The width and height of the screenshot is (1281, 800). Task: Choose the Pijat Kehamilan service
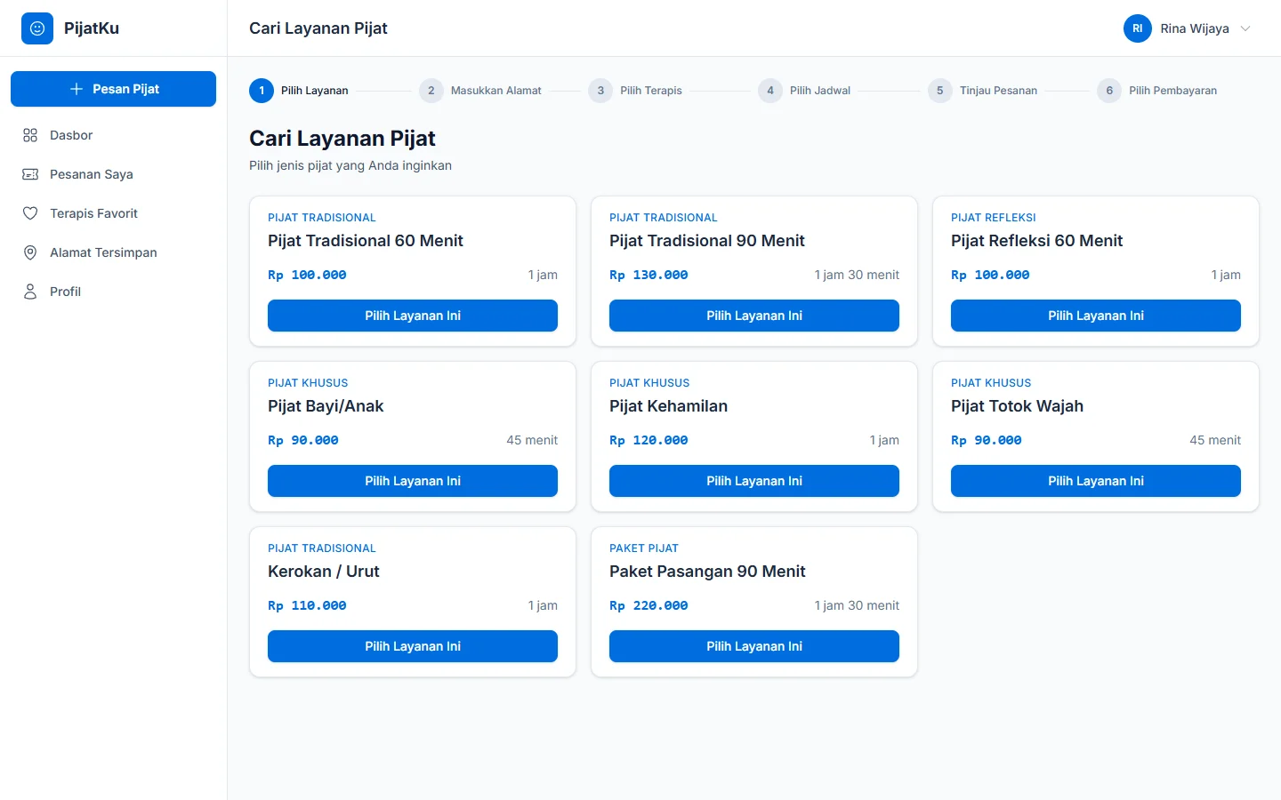754,481
